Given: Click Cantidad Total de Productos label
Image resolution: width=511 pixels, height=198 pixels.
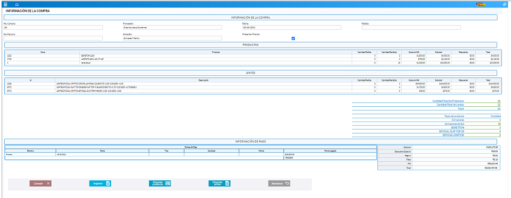Looking at the screenshot, I should point(448,101).
